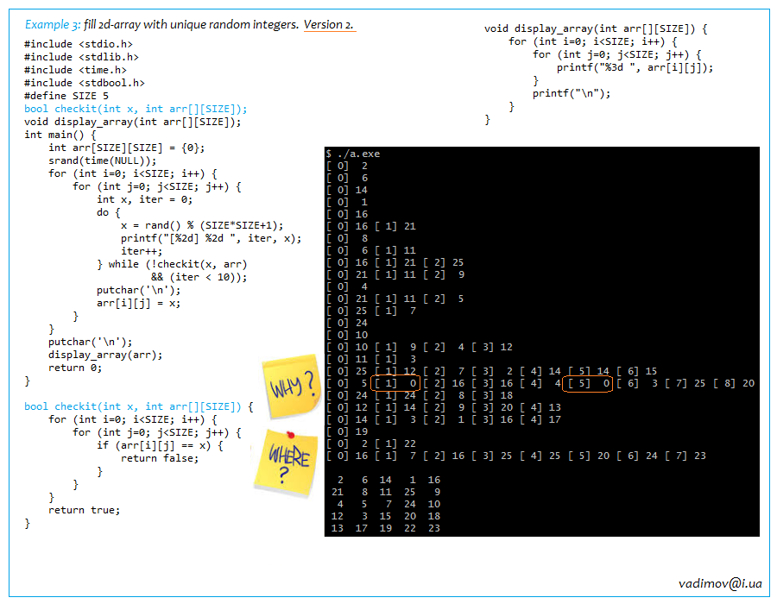Click the 'Example 3:' heading text
The image size is (777, 604).
point(53,24)
